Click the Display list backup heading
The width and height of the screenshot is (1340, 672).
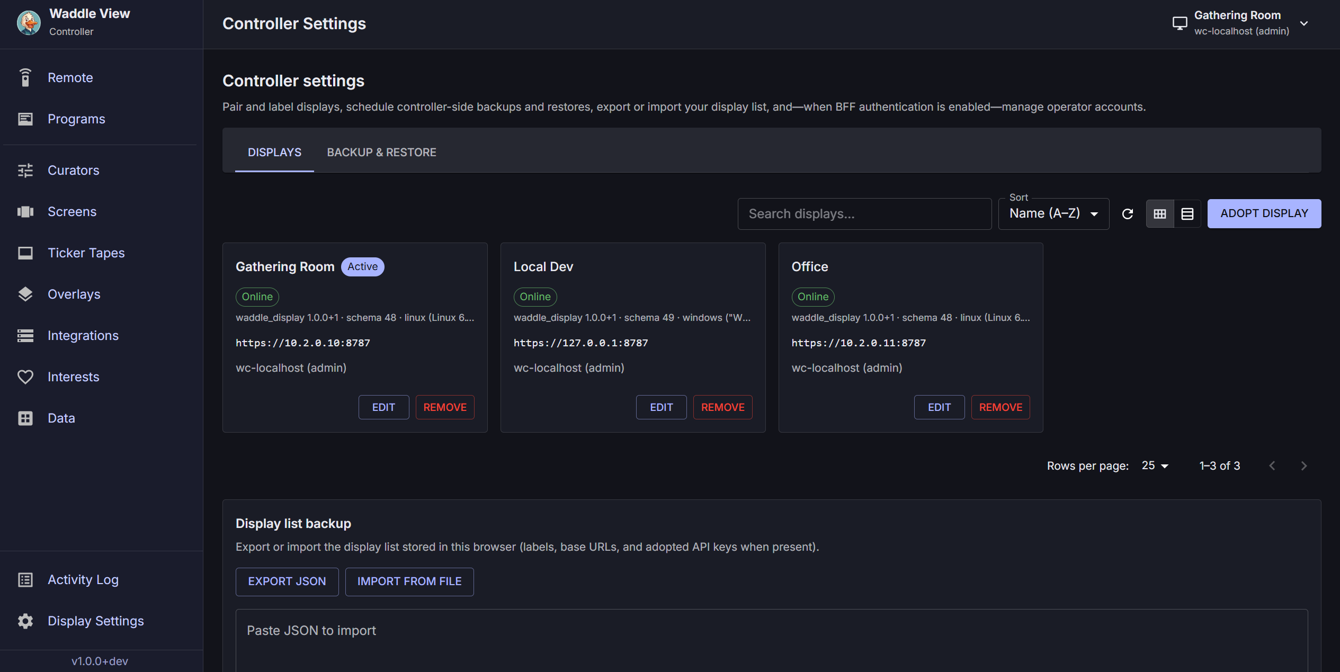tap(293, 523)
